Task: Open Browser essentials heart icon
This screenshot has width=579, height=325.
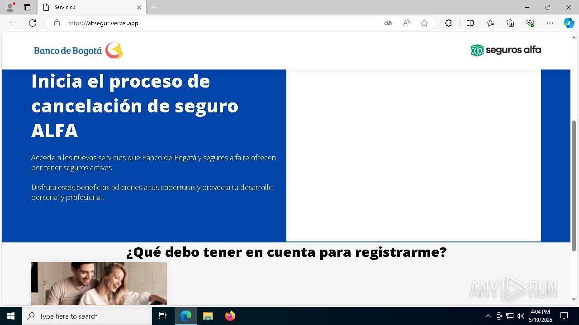Action: point(530,23)
